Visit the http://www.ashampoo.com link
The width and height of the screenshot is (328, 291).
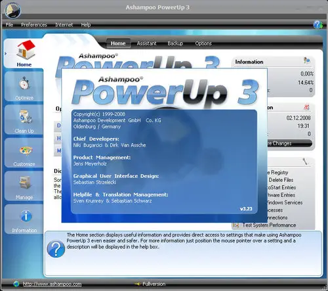[x=52, y=284]
